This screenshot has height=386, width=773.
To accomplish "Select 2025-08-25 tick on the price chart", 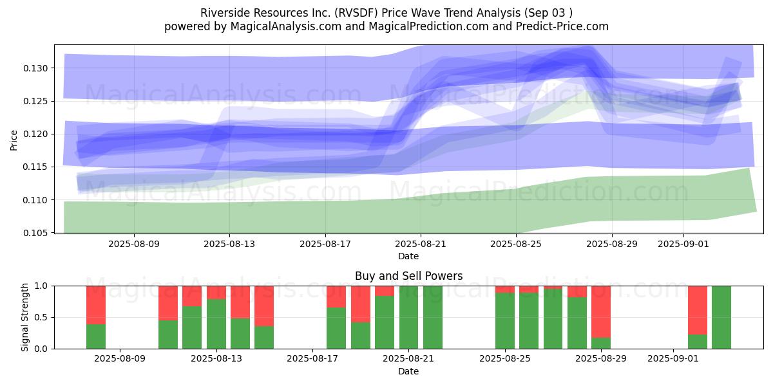I will (515, 244).
